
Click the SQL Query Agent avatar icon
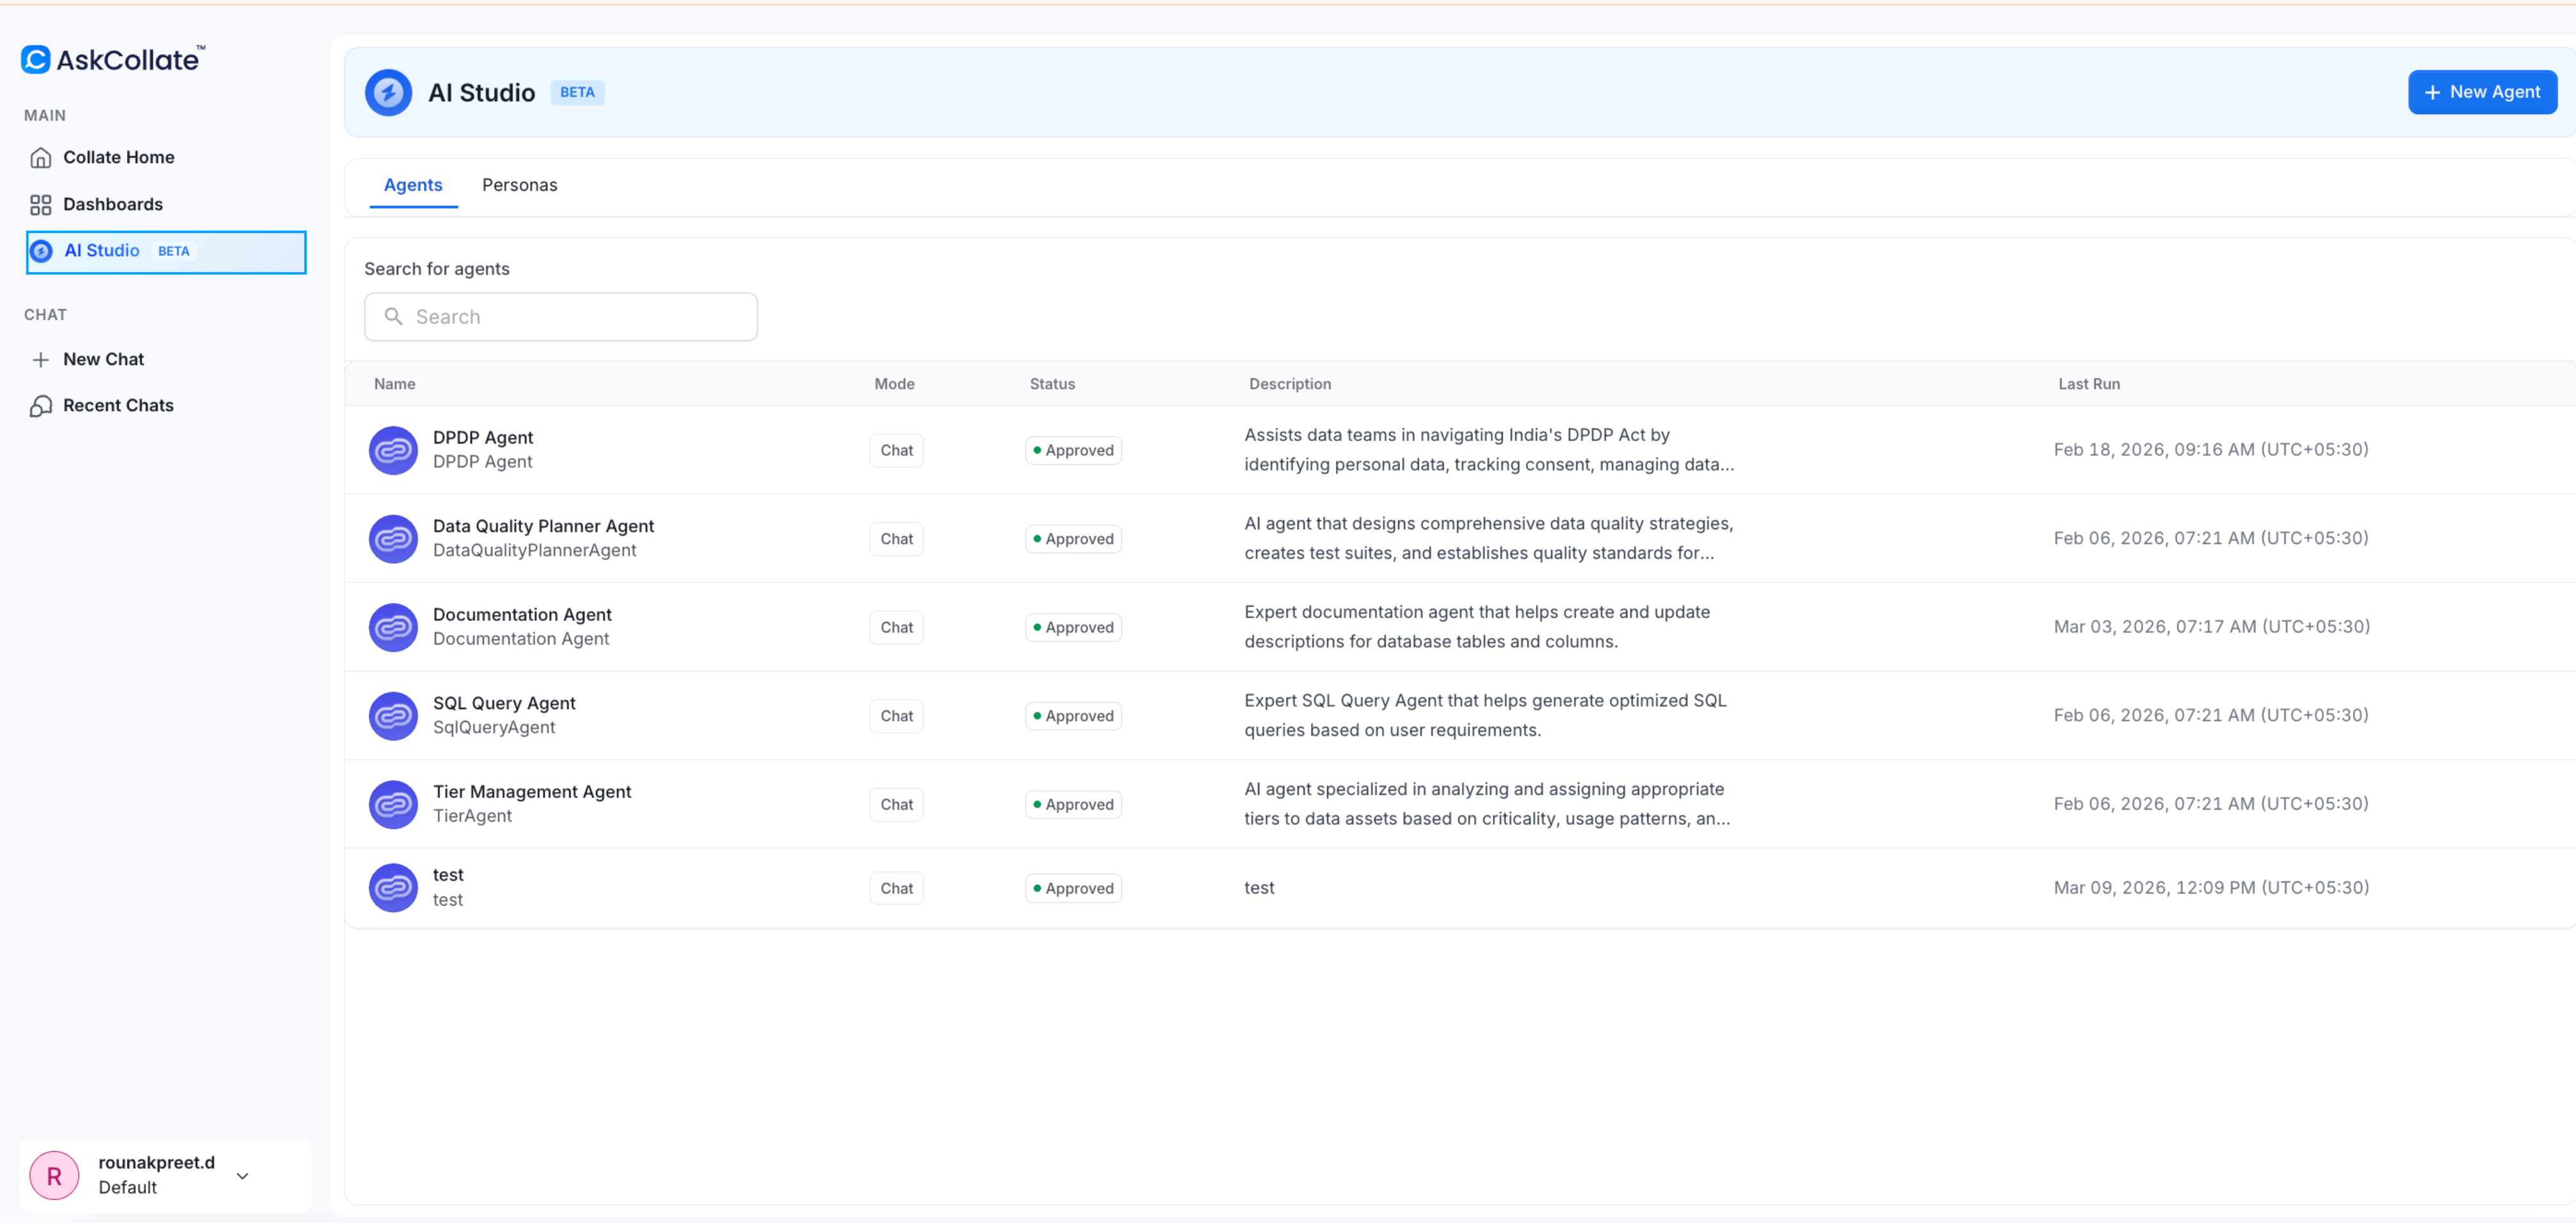point(393,715)
